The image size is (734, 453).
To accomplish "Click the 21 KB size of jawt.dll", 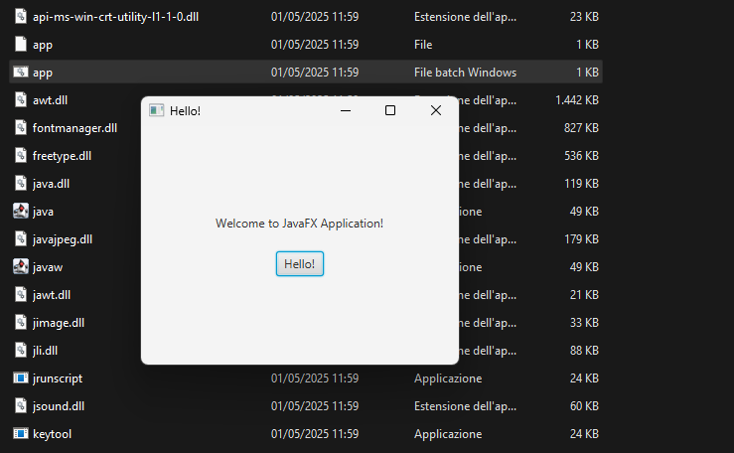I will (584, 295).
